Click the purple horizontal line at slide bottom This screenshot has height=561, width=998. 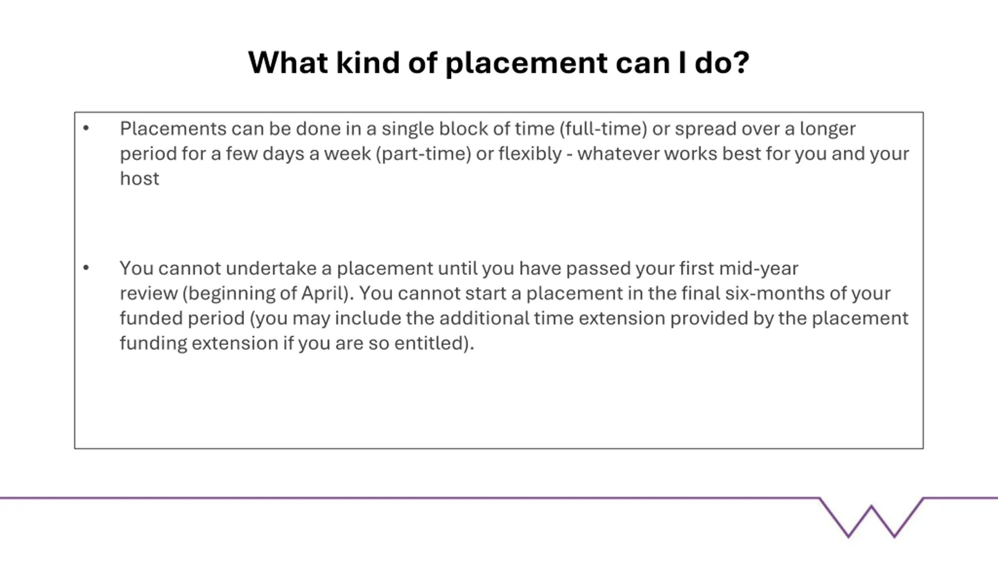pos(409,497)
